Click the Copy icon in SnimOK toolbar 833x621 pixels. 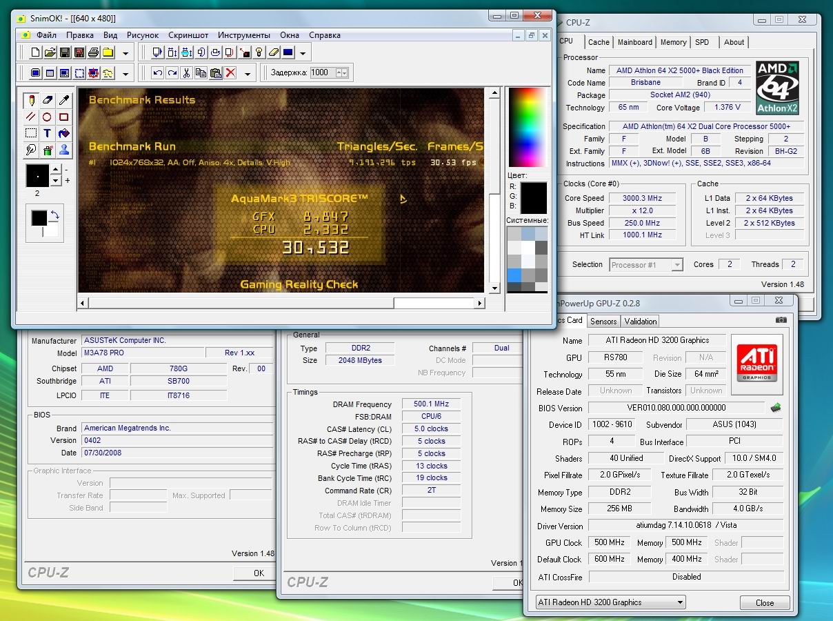coord(201,72)
